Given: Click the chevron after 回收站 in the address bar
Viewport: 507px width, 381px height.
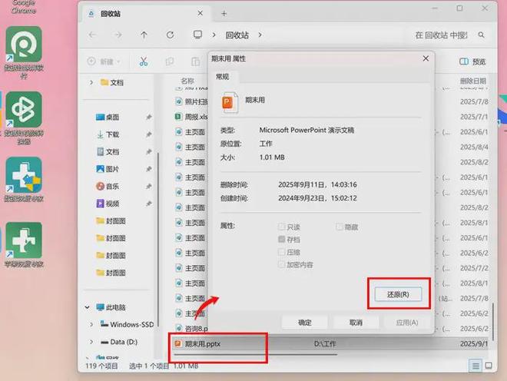Looking at the screenshot, I should (x=260, y=35).
